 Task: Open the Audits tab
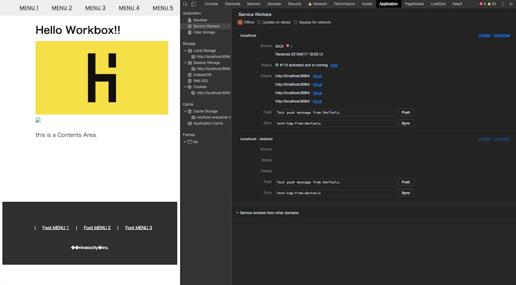(367, 4)
